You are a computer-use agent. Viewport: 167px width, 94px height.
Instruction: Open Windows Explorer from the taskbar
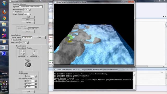click(x=4, y=24)
